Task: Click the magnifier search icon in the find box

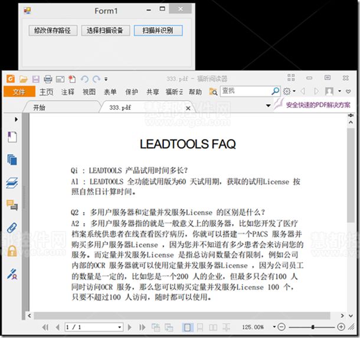Action: click(x=275, y=91)
